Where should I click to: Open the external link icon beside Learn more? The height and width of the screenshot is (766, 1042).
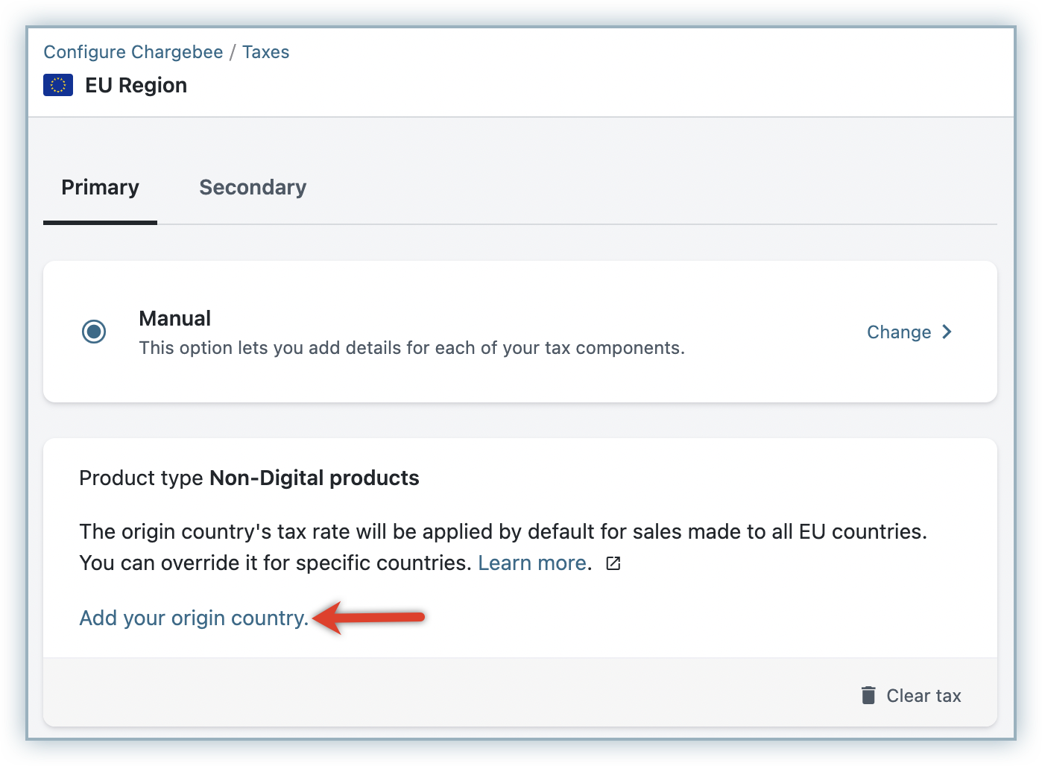click(613, 563)
